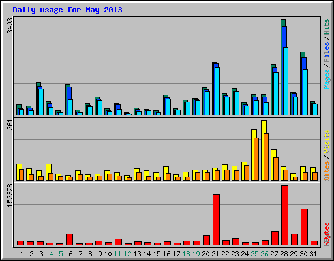Click the day 26 axis label
Screen dimensions: 334x261
click(264, 254)
